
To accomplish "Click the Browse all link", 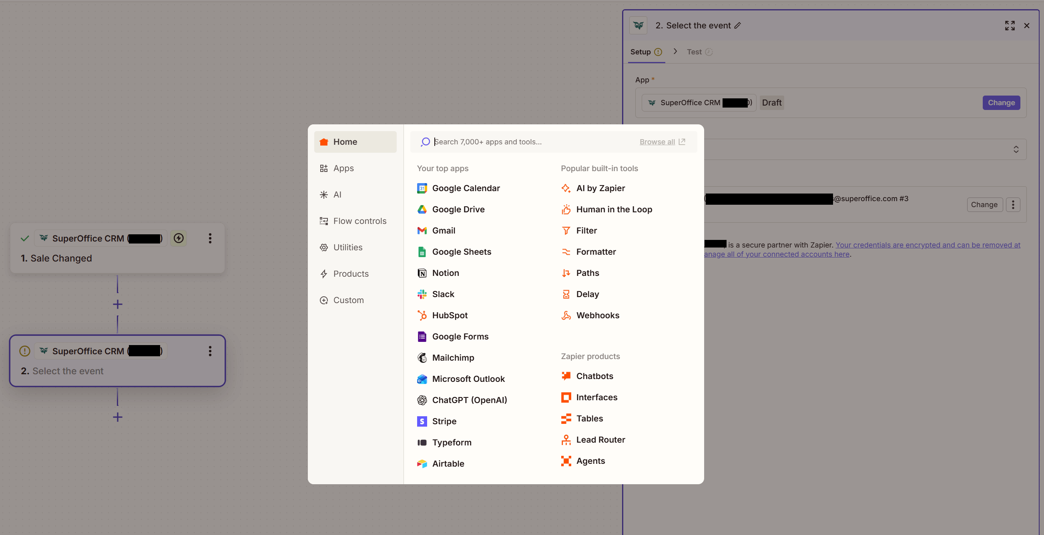I will pos(657,142).
